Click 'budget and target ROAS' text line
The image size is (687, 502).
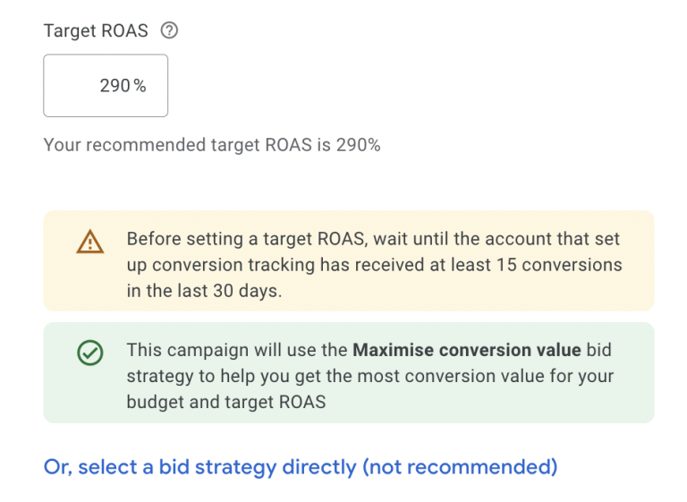(x=225, y=402)
